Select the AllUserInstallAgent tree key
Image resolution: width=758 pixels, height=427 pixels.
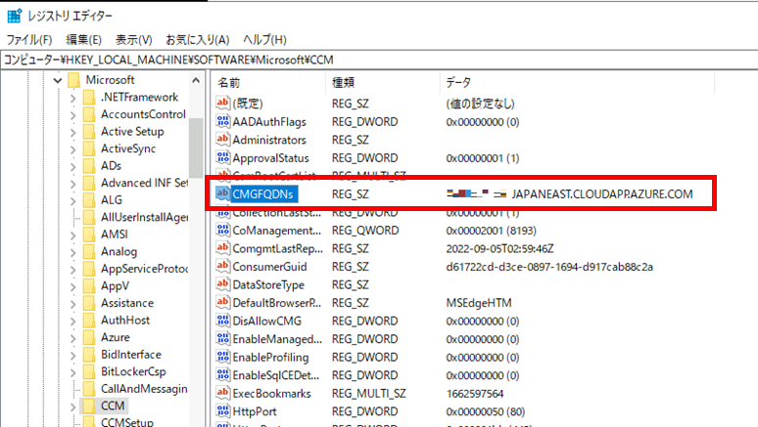point(144,218)
